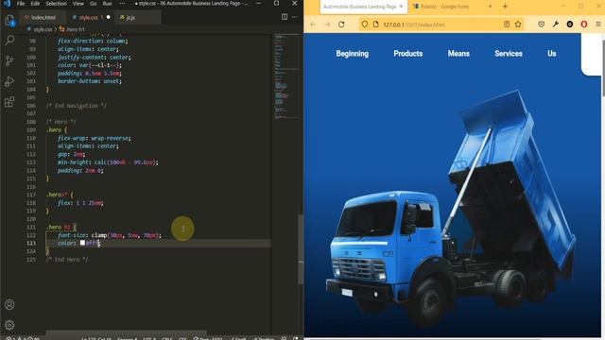Image resolution: width=605 pixels, height=340 pixels.
Task: Bookmark this page with star icon
Action: [x=518, y=25]
